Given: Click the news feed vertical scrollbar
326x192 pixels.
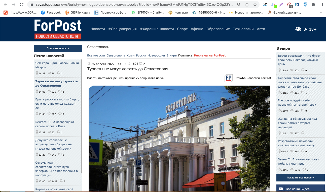Looking at the screenshot, I should click(x=81, y=113).
